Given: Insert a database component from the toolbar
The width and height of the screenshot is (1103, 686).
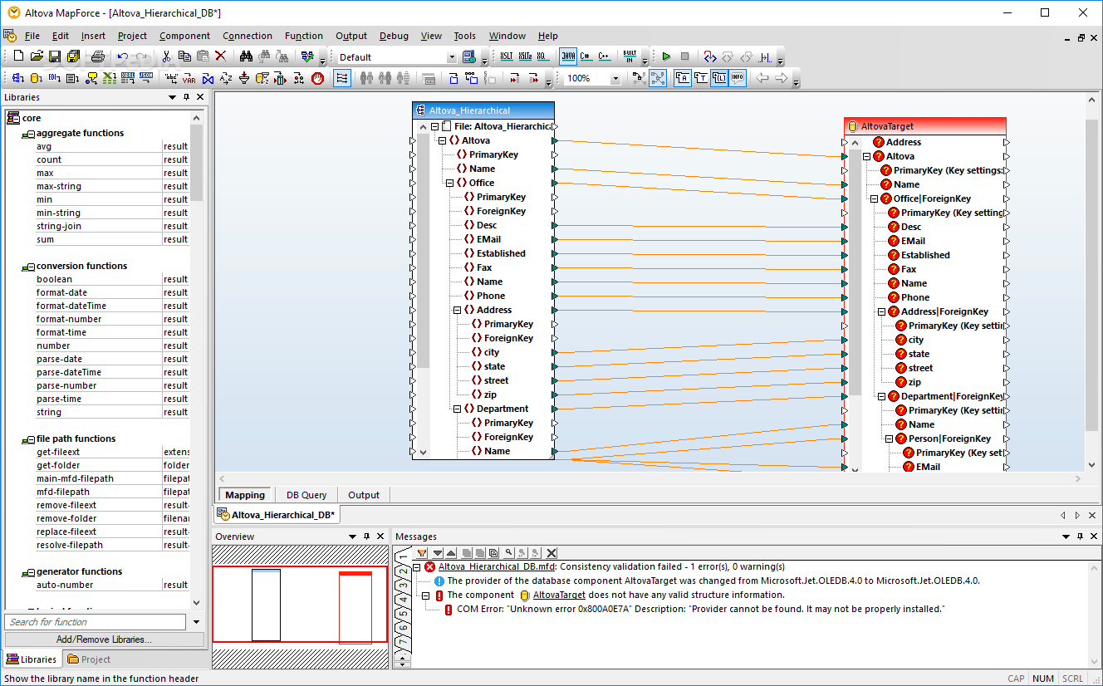Looking at the screenshot, I should tap(35, 78).
